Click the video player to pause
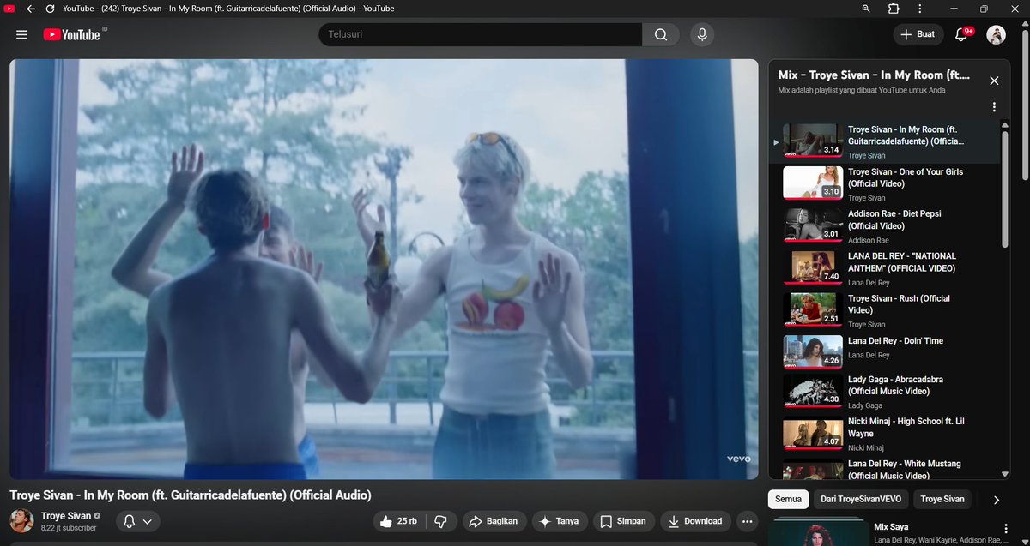The image size is (1030, 546). (x=384, y=269)
